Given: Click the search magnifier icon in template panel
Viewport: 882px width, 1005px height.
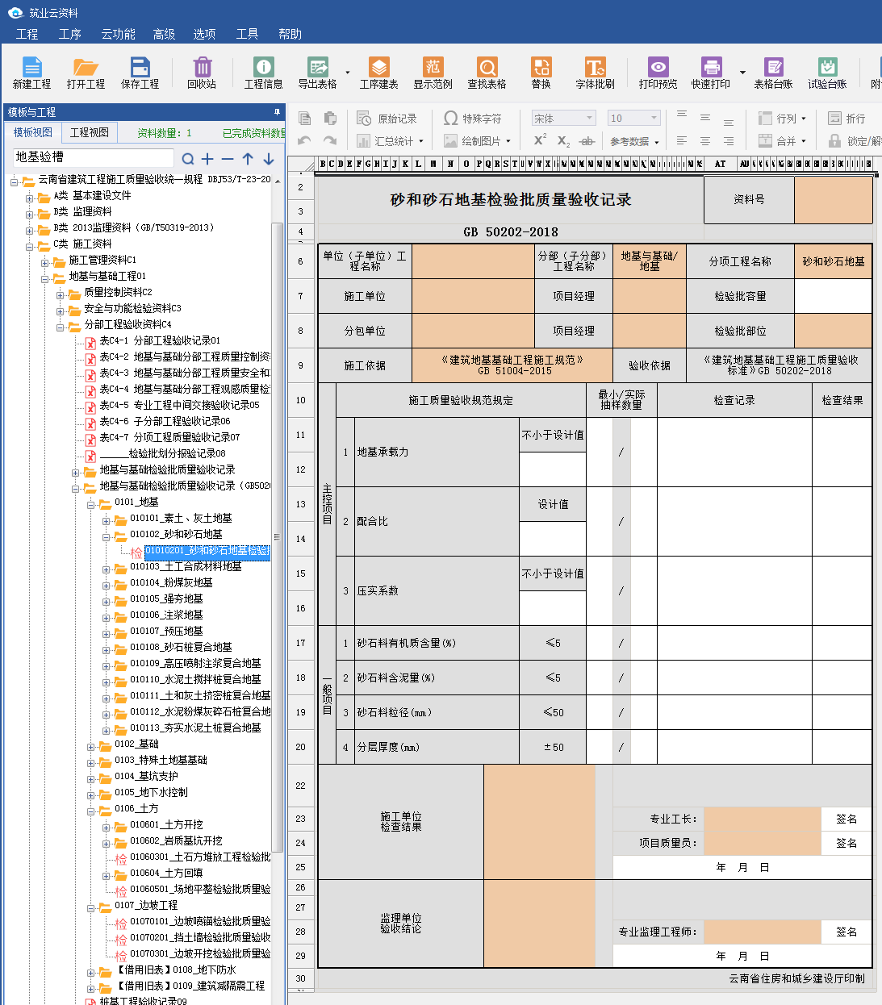Looking at the screenshot, I should coord(188,159).
